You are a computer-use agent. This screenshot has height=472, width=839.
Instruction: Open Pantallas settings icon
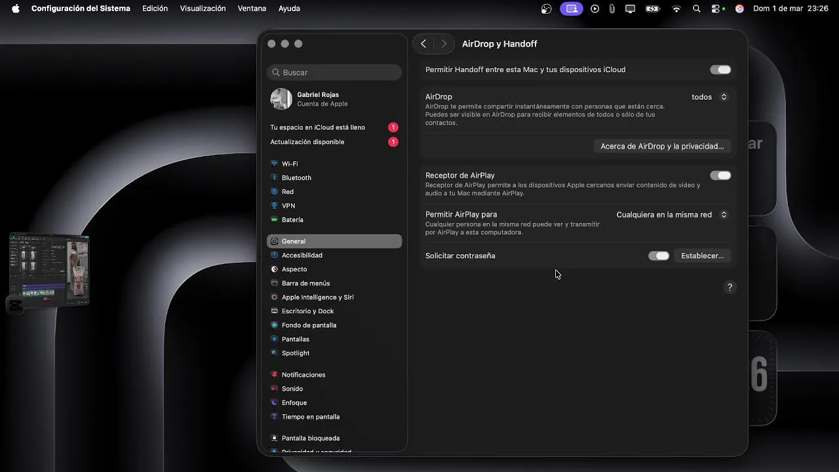pos(274,339)
